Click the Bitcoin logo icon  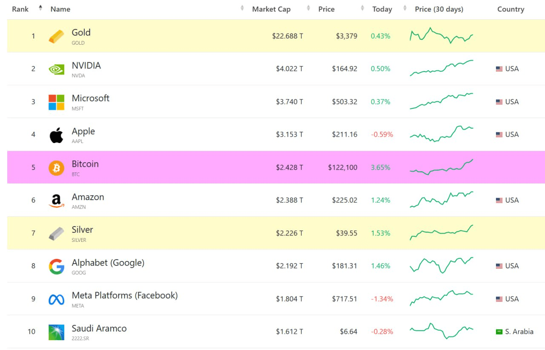(x=56, y=168)
